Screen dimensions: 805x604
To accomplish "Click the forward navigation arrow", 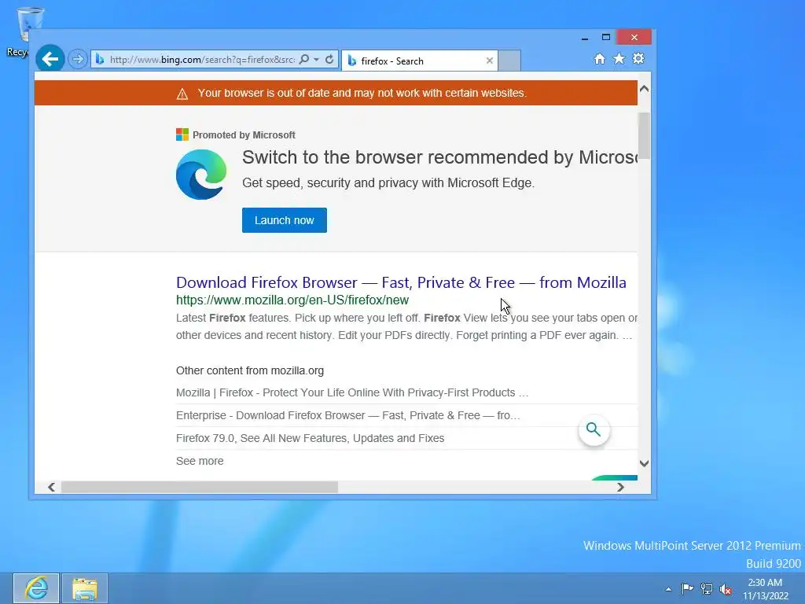I will (78, 60).
